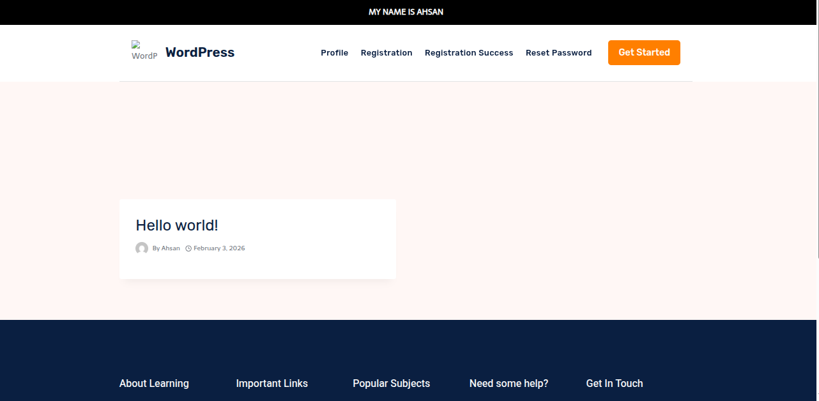Open the WordPress site title link
This screenshot has width=819, height=401.
(x=199, y=52)
